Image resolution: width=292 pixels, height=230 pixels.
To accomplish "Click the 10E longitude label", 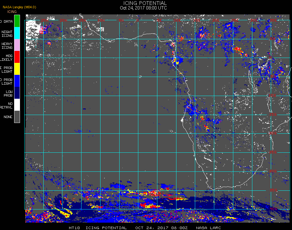I will pos(178,20).
